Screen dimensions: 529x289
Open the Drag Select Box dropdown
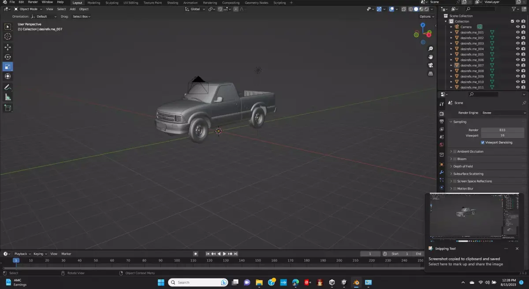pyautogui.click(x=82, y=16)
